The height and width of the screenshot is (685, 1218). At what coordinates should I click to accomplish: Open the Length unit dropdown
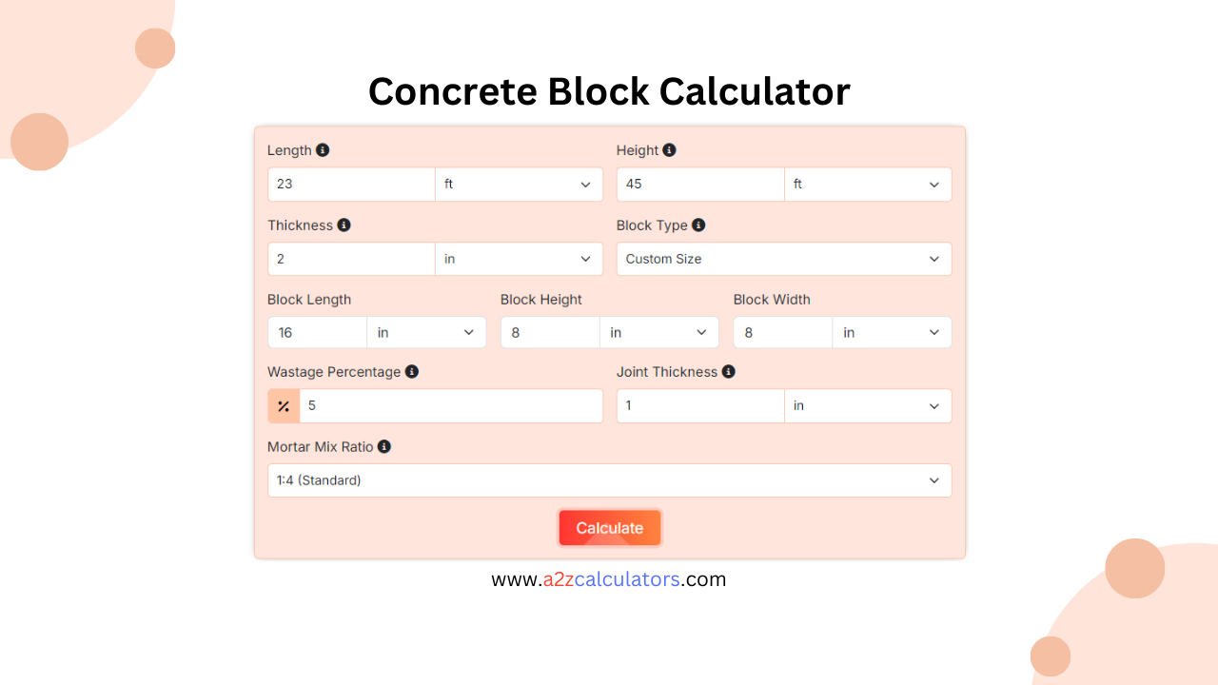pyautogui.click(x=519, y=184)
